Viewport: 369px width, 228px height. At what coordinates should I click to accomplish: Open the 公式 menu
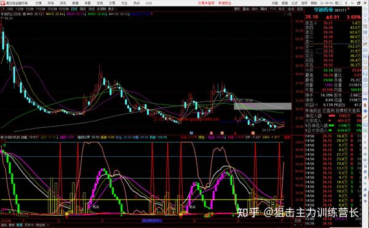[295, 3]
